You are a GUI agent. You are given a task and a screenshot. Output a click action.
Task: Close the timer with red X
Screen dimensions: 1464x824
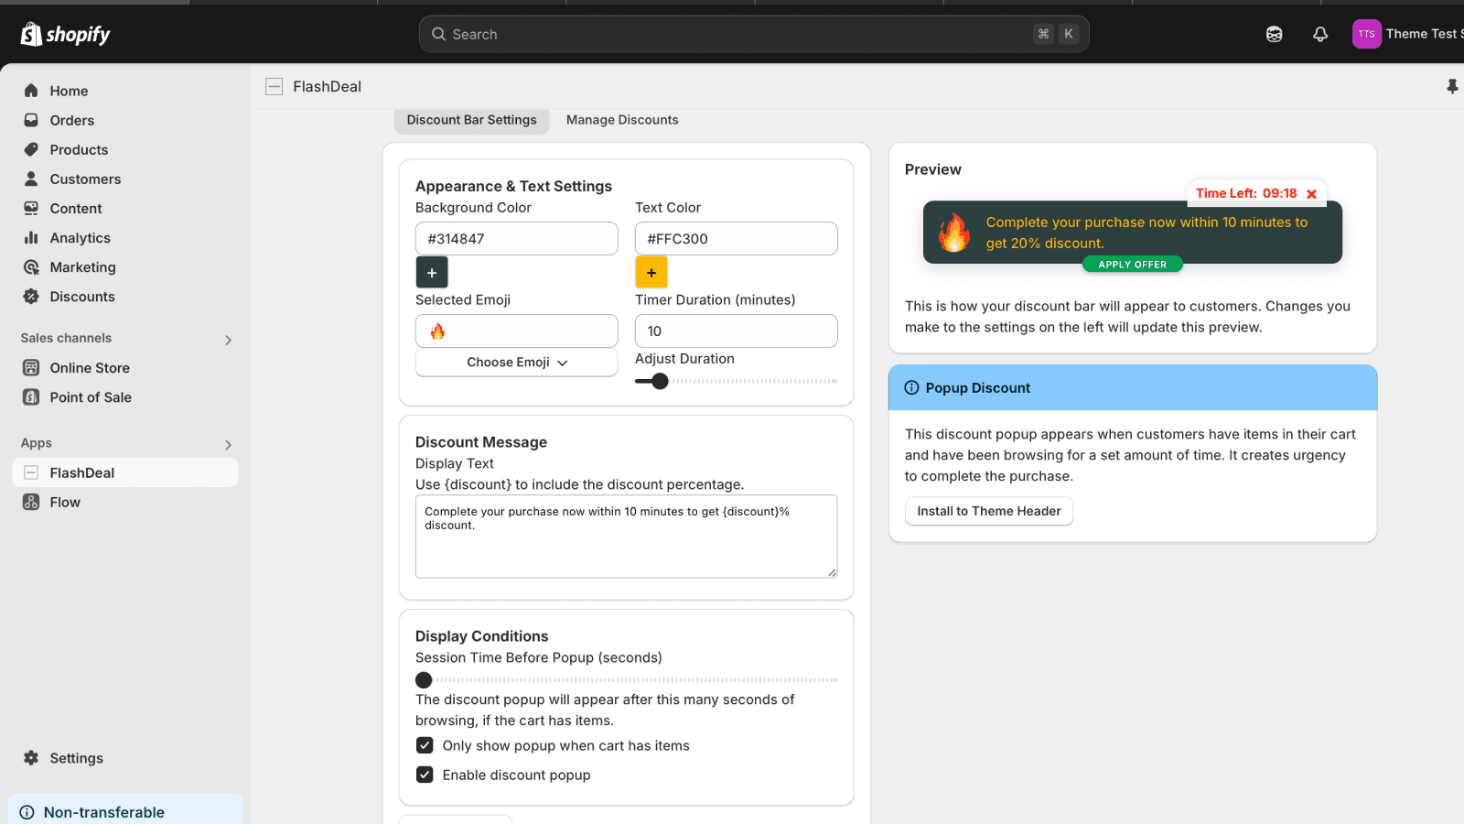point(1311,194)
